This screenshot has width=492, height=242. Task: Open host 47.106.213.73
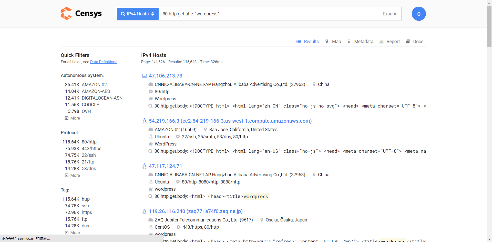click(166, 76)
